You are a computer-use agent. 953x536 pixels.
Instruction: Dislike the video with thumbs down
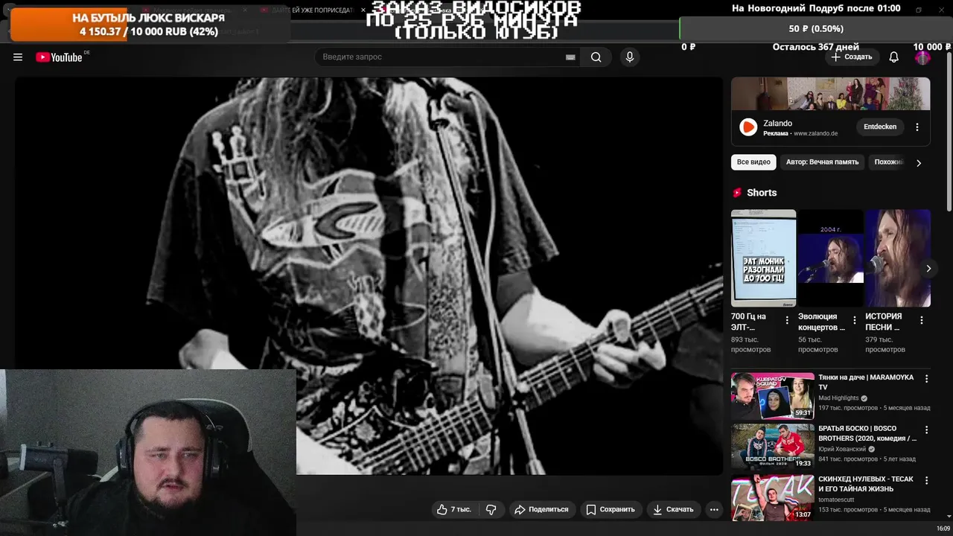coord(491,509)
